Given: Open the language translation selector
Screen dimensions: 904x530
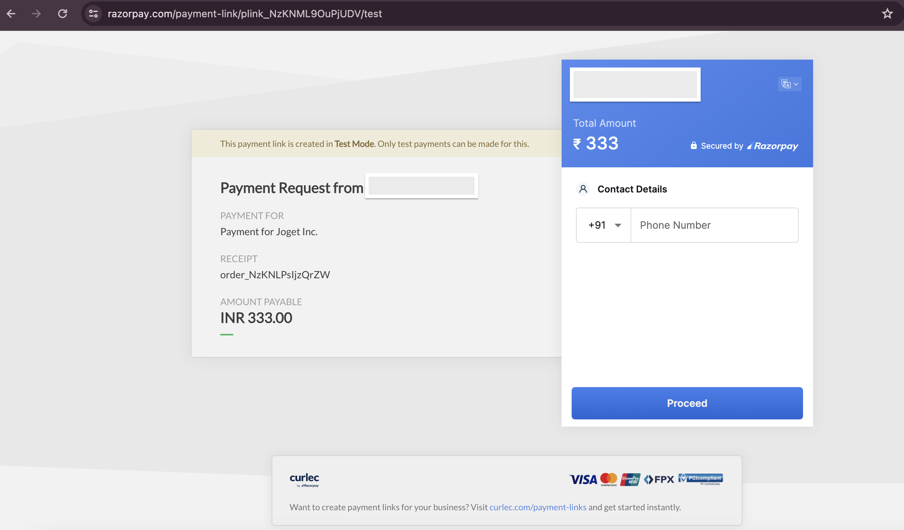Looking at the screenshot, I should [789, 84].
